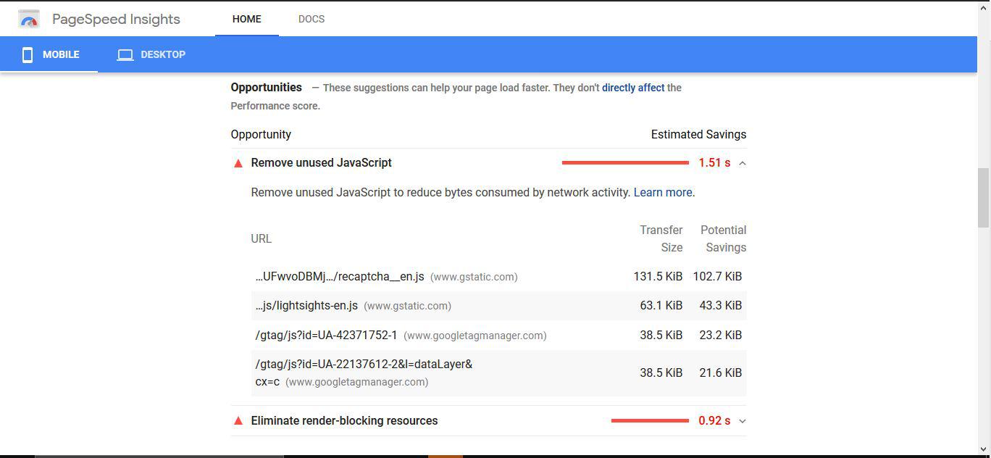This screenshot has width=991, height=458.
Task: Select the DESKTOP results tab
Action: coord(151,54)
